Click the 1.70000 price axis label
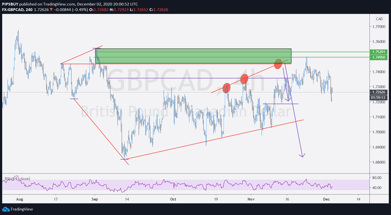Screen dimensions: 391x215 click(x=379, y=132)
